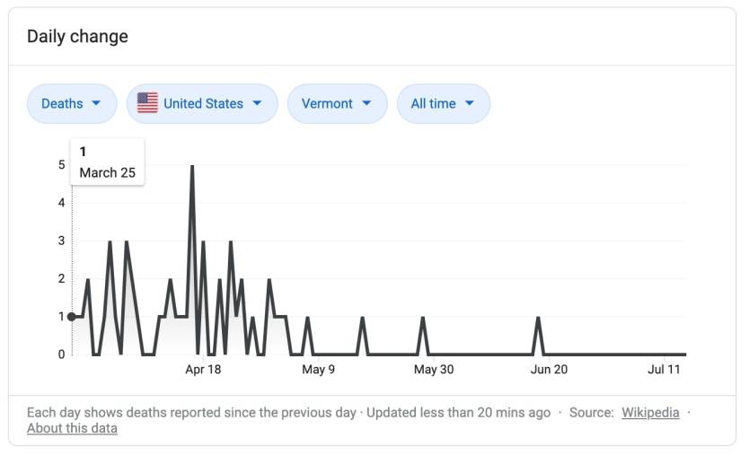Click the arrow beside Deaths
Viewport: 749px width, 455px height.
pyautogui.click(x=96, y=103)
